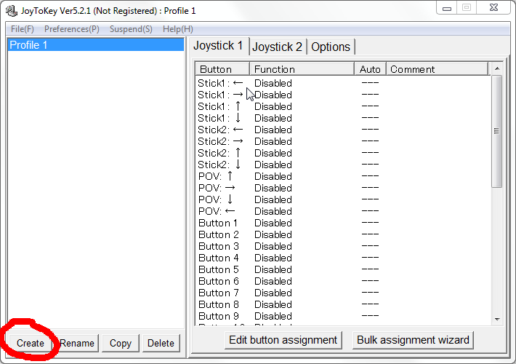Open the Suspend(S) menu
516x364 pixels.
pyautogui.click(x=131, y=29)
